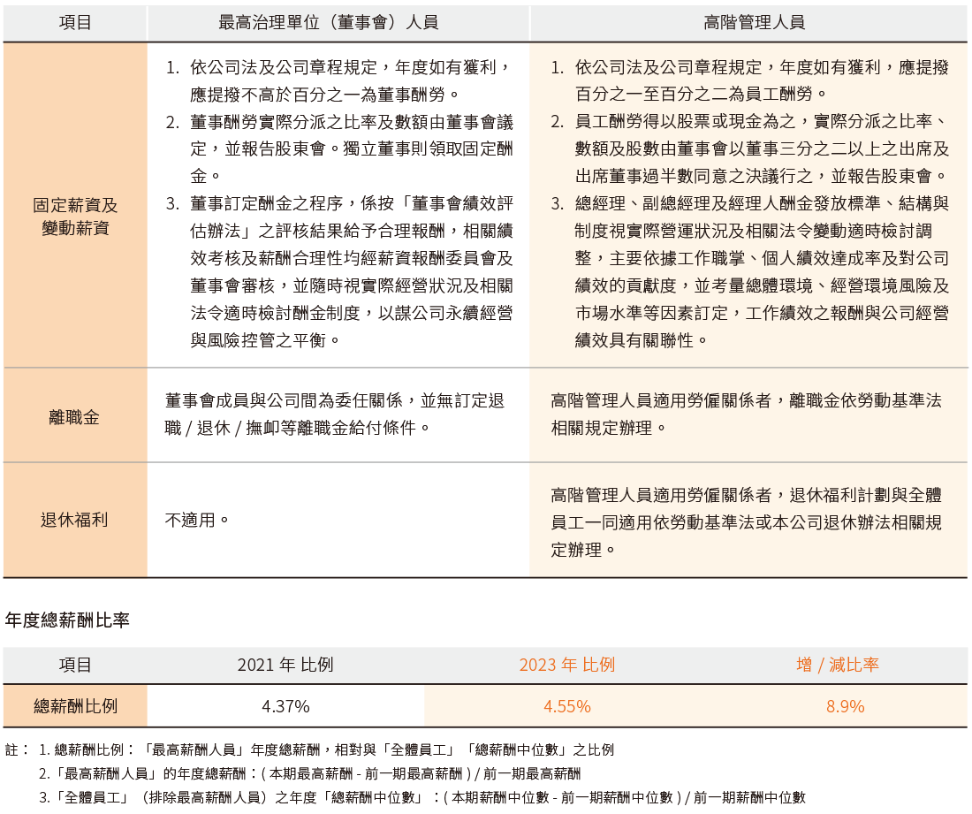
Task: Click the 4.55% value
Action: pyautogui.click(x=567, y=706)
